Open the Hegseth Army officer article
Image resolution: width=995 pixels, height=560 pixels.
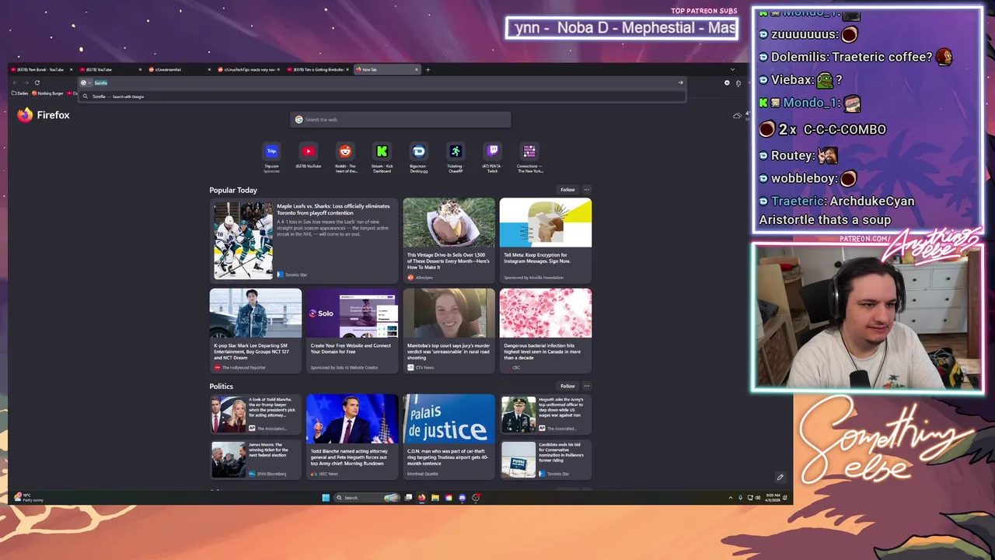545,415
